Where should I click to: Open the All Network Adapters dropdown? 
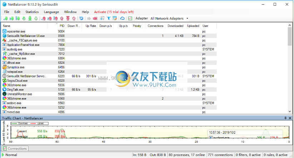[x=170, y=18]
